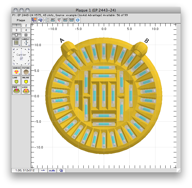192x188 pixels.
Task: Open the blue info icon
Action: tap(78, 20)
